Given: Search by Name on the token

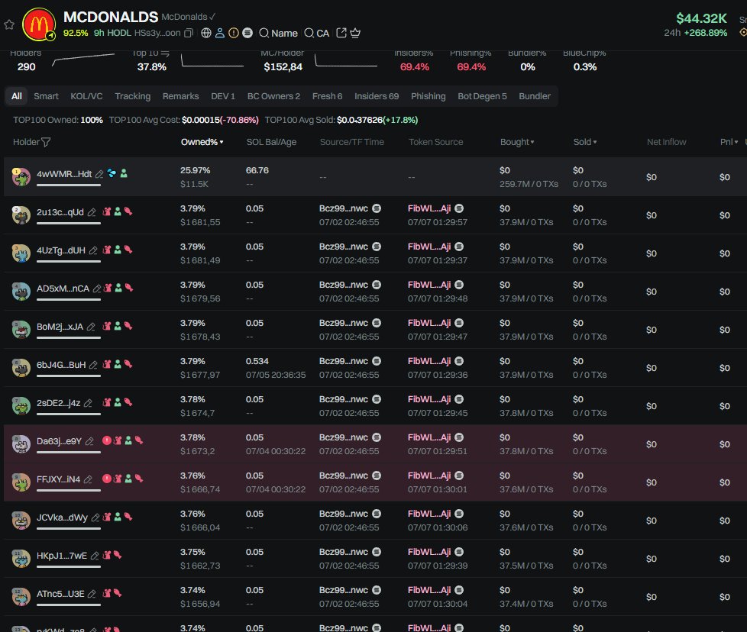Looking at the screenshot, I should (x=279, y=33).
